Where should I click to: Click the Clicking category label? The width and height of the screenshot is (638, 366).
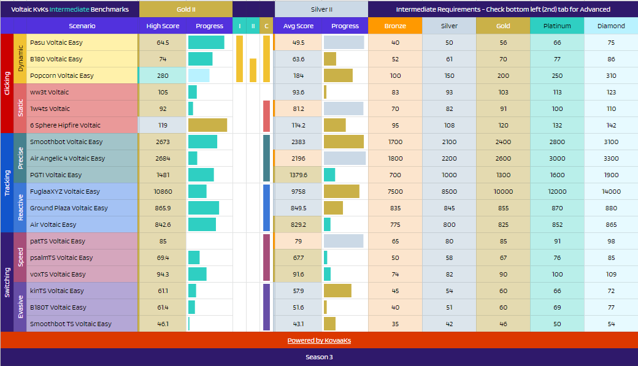click(x=7, y=83)
